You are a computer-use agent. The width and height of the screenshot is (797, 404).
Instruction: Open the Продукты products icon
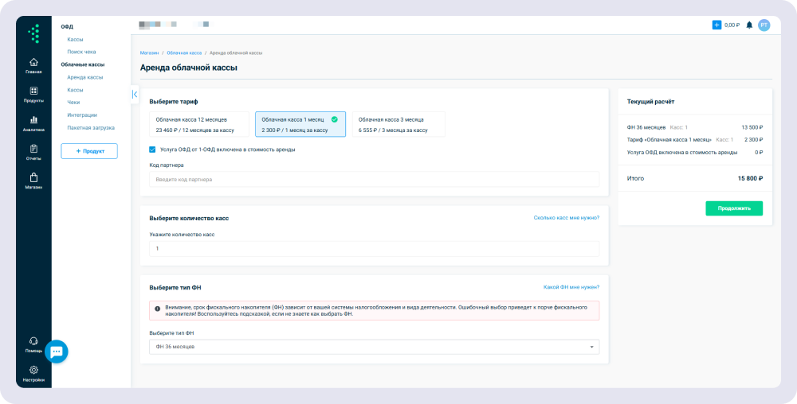click(x=33, y=92)
